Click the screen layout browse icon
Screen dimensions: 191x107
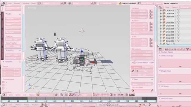[39, 3]
